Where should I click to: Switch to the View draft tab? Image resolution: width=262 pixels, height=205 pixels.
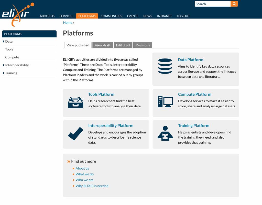103,45
